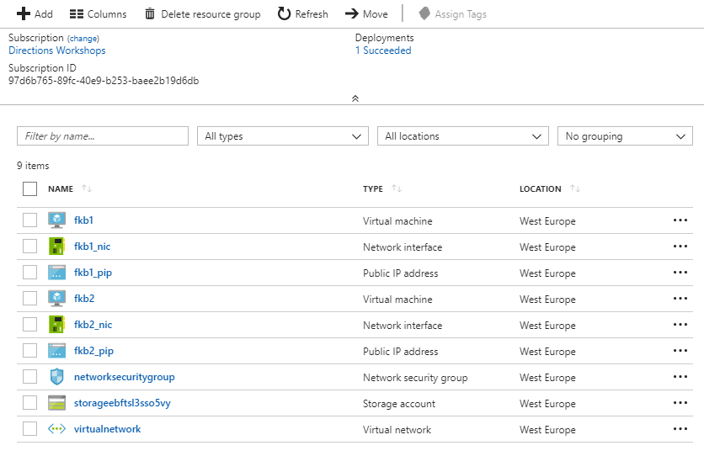Open the Directions Workshops subscription link
This screenshot has height=472, width=704.
(57, 50)
